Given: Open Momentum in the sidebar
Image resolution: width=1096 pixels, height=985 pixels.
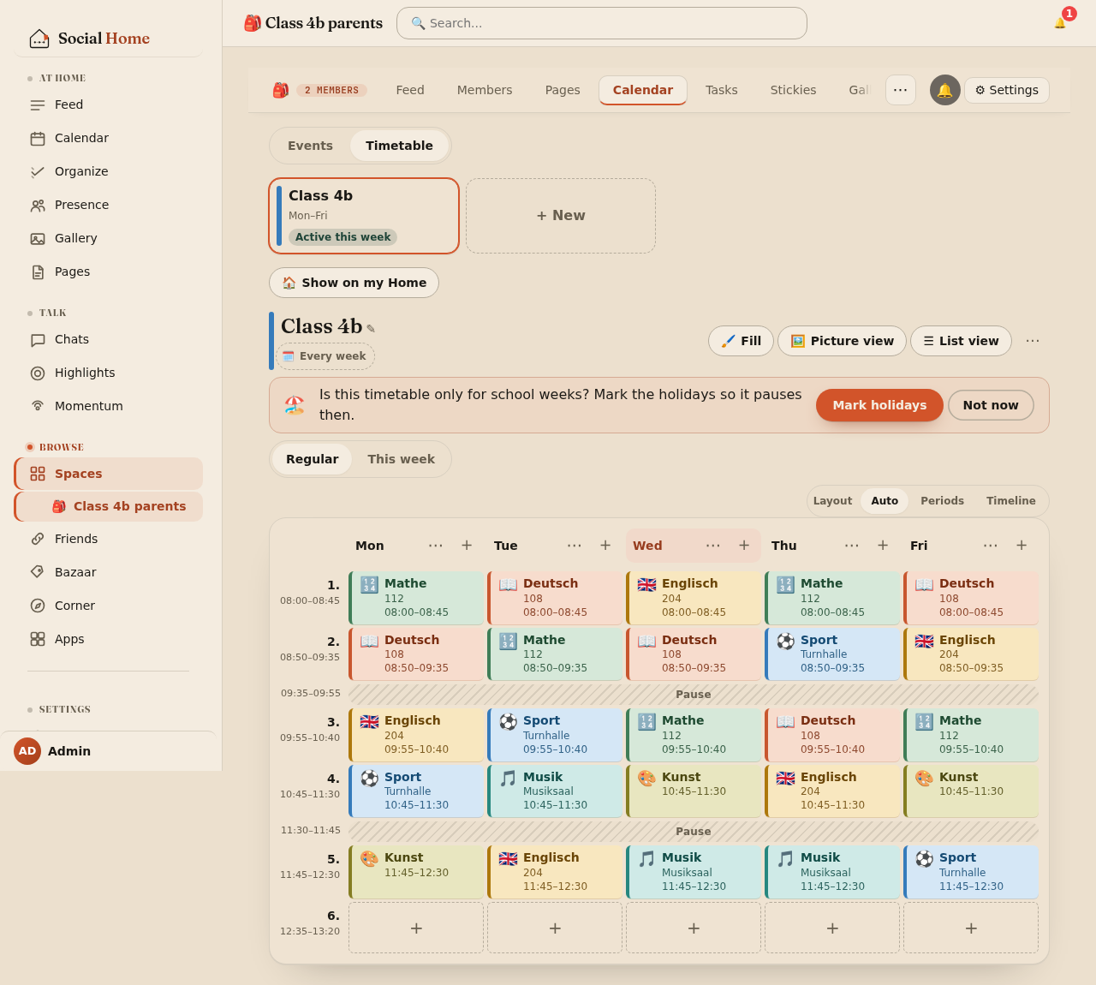Looking at the screenshot, I should [x=108, y=406].
